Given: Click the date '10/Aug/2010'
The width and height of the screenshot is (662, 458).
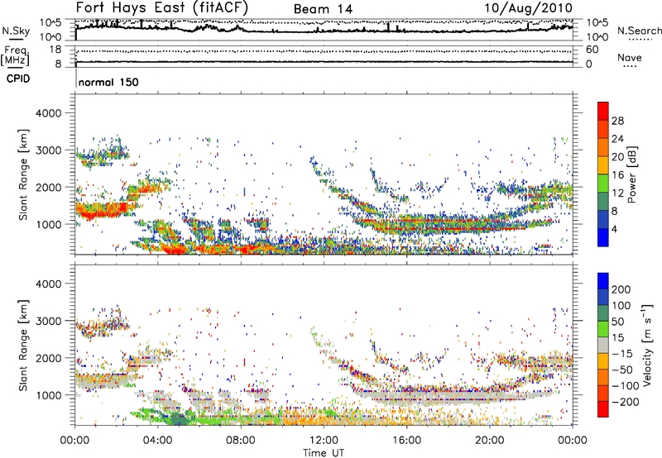Looking at the screenshot, I should [x=528, y=8].
